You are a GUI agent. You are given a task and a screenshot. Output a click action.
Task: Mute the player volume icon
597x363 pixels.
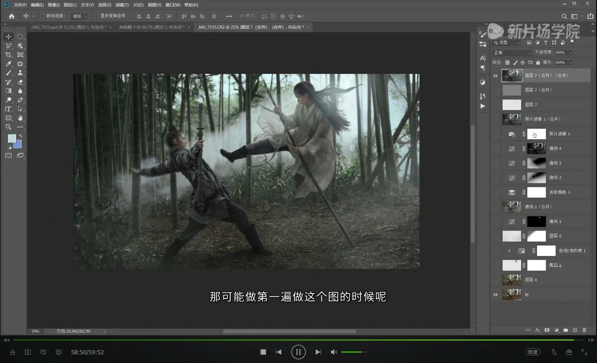[x=334, y=352]
